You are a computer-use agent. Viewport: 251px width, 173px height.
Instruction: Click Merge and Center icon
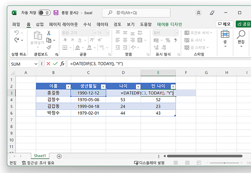(x=140, y=40)
